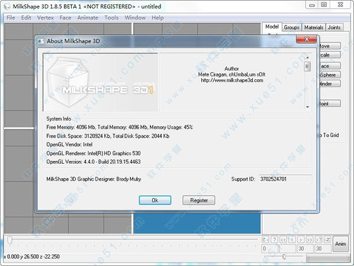Jump to the last frame (>| button)
Screen dimensions: 354x266
click(x=327, y=239)
